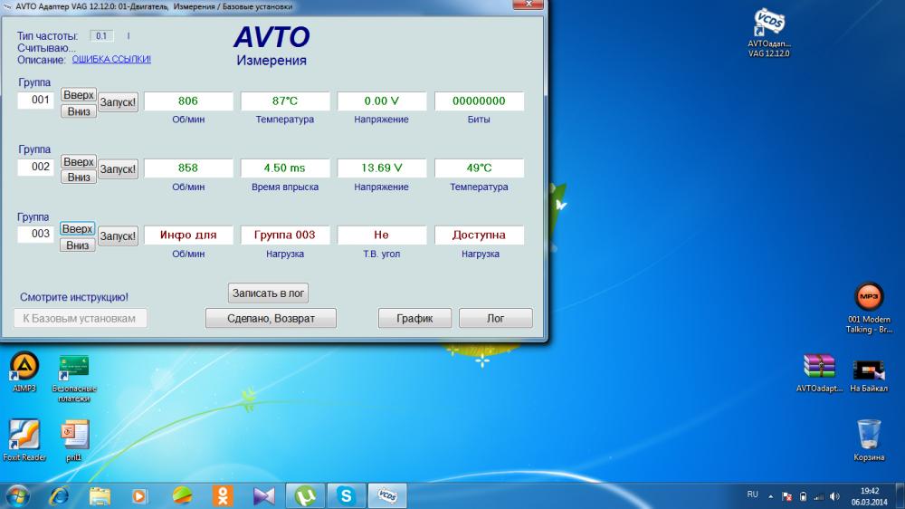Viewport: 905px width, 509px height.
Task: Open the Windows Start menu
Action: (17, 496)
